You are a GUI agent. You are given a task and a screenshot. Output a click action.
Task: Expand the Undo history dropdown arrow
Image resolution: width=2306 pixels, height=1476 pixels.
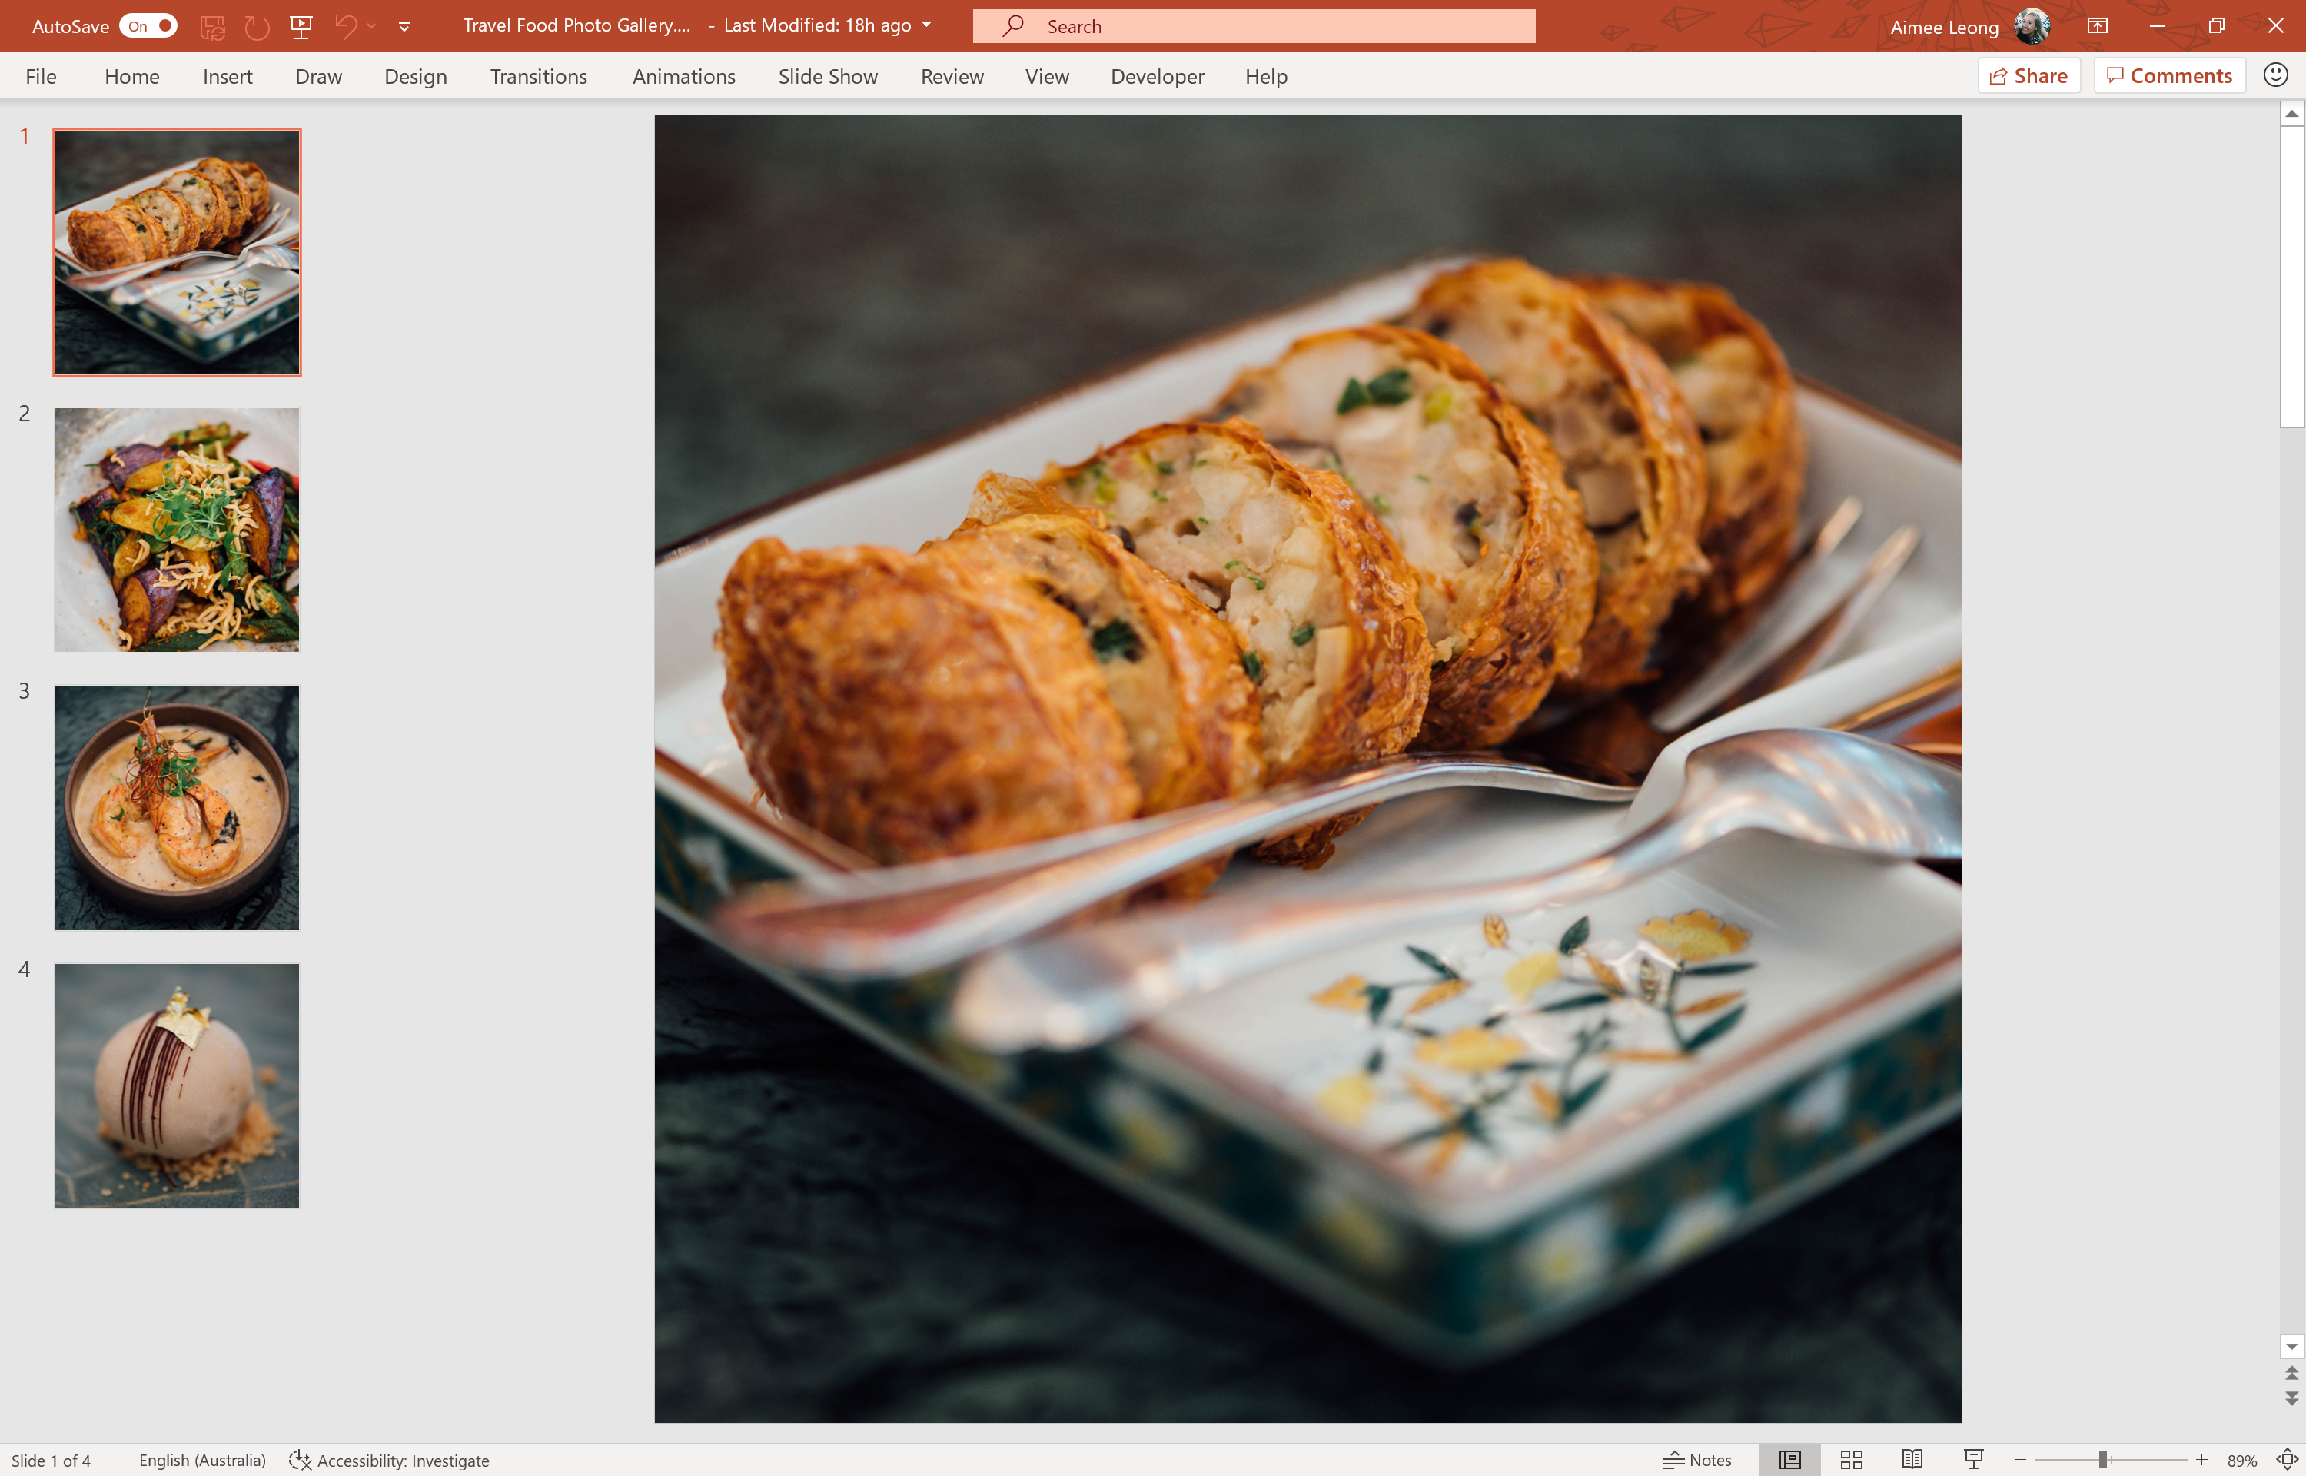pos(372,27)
